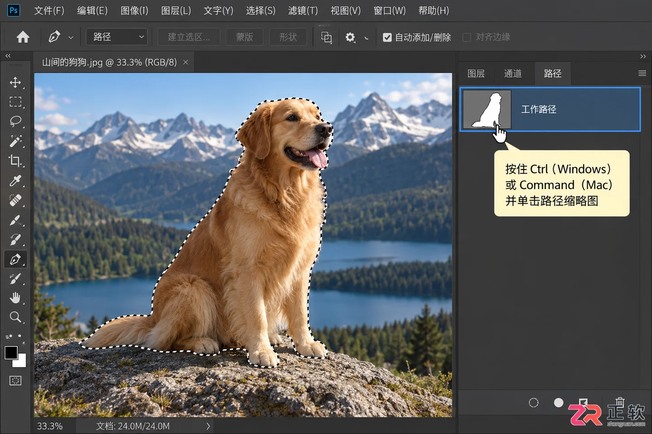
Task: Click the 建立选区... button
Action: click(x=189, y=37)
